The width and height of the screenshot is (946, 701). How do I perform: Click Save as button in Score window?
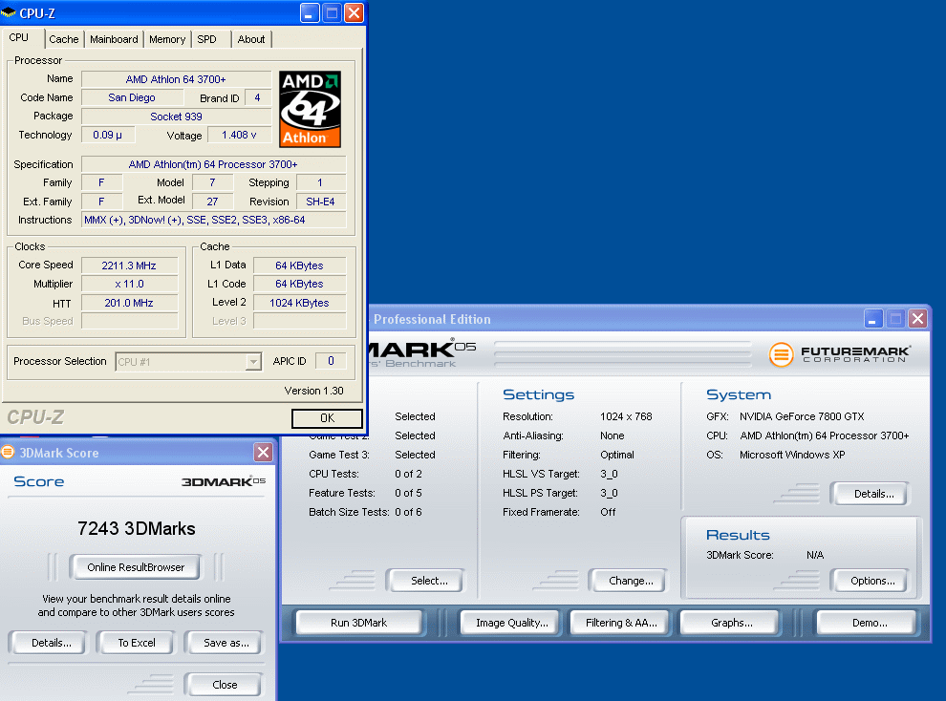coord(226,643)
